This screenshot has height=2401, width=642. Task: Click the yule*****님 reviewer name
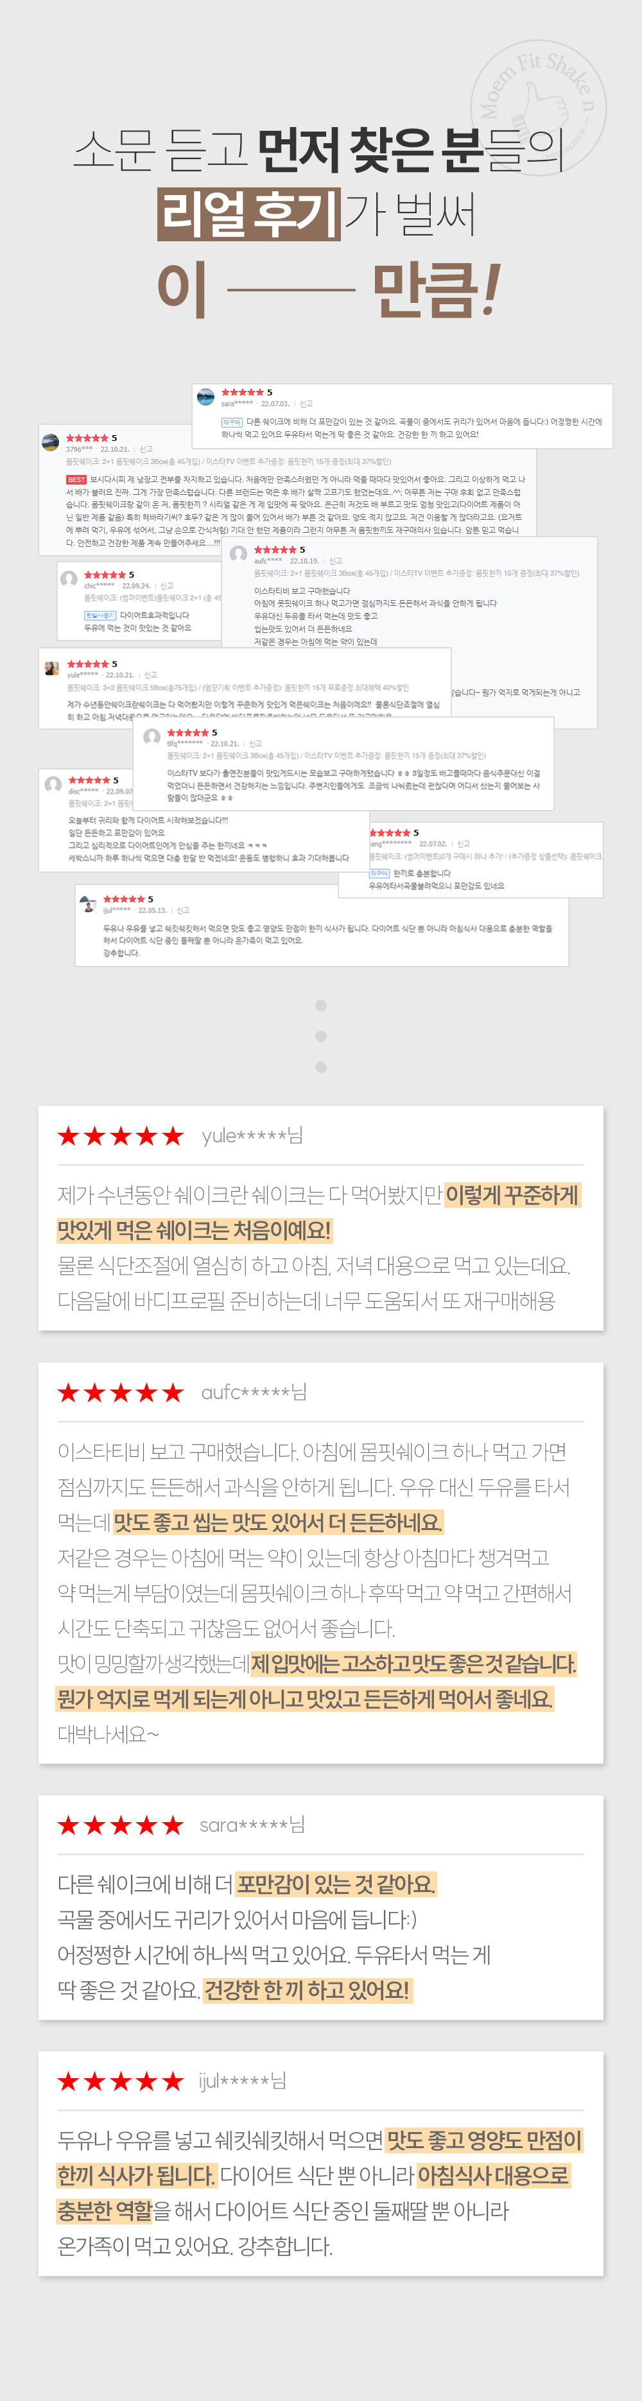(x=252, y=1135)
